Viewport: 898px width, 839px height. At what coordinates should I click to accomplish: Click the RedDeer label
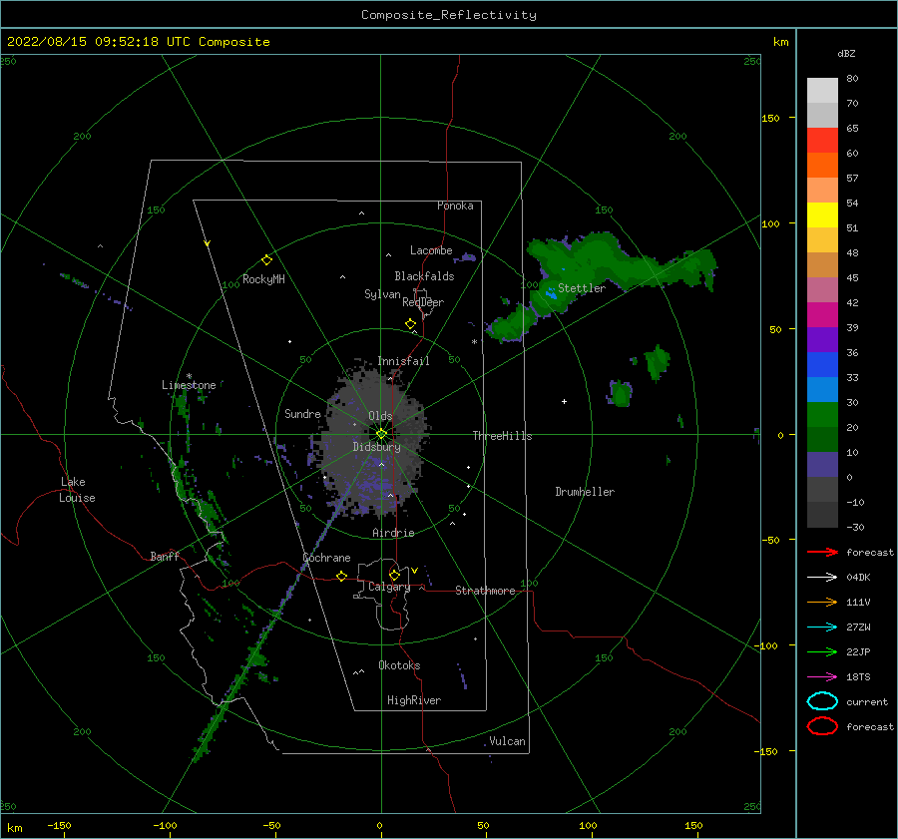pos(423,302)
